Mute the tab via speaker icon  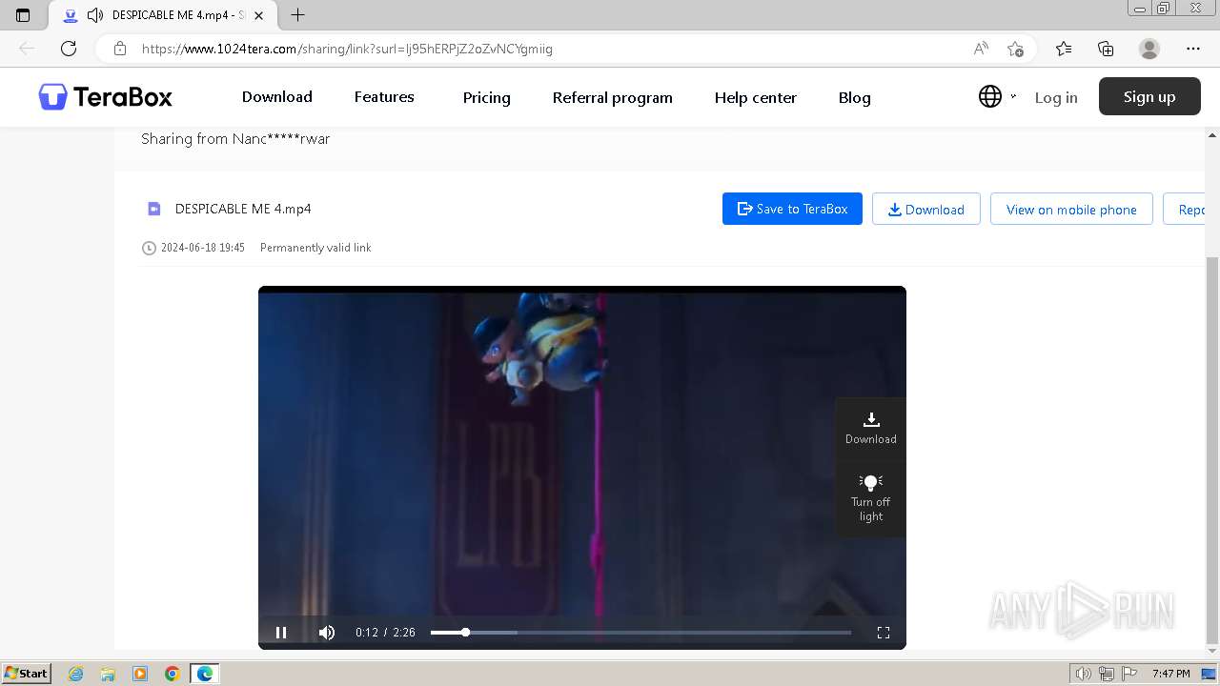(94, 15)
